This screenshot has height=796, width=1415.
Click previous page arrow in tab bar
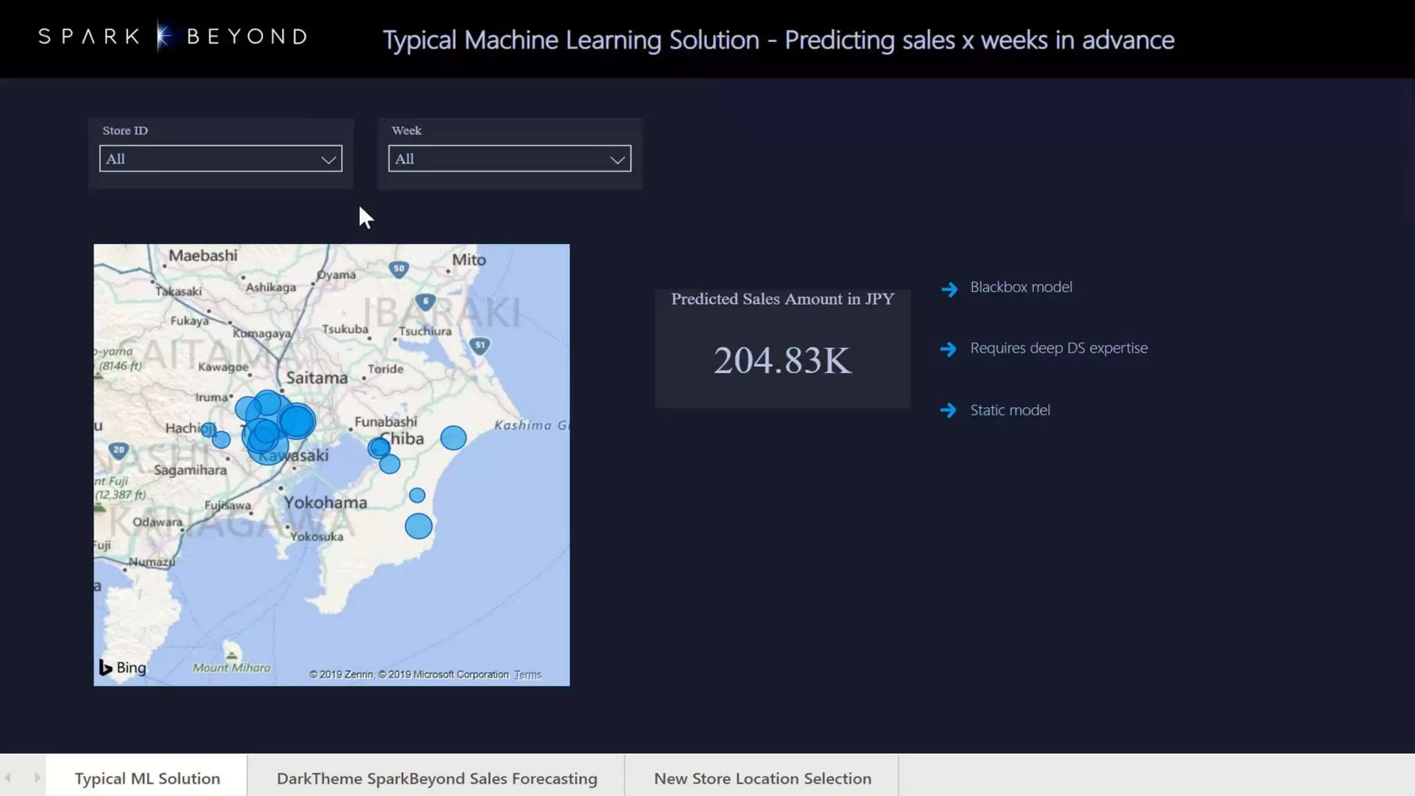point(8,778)
